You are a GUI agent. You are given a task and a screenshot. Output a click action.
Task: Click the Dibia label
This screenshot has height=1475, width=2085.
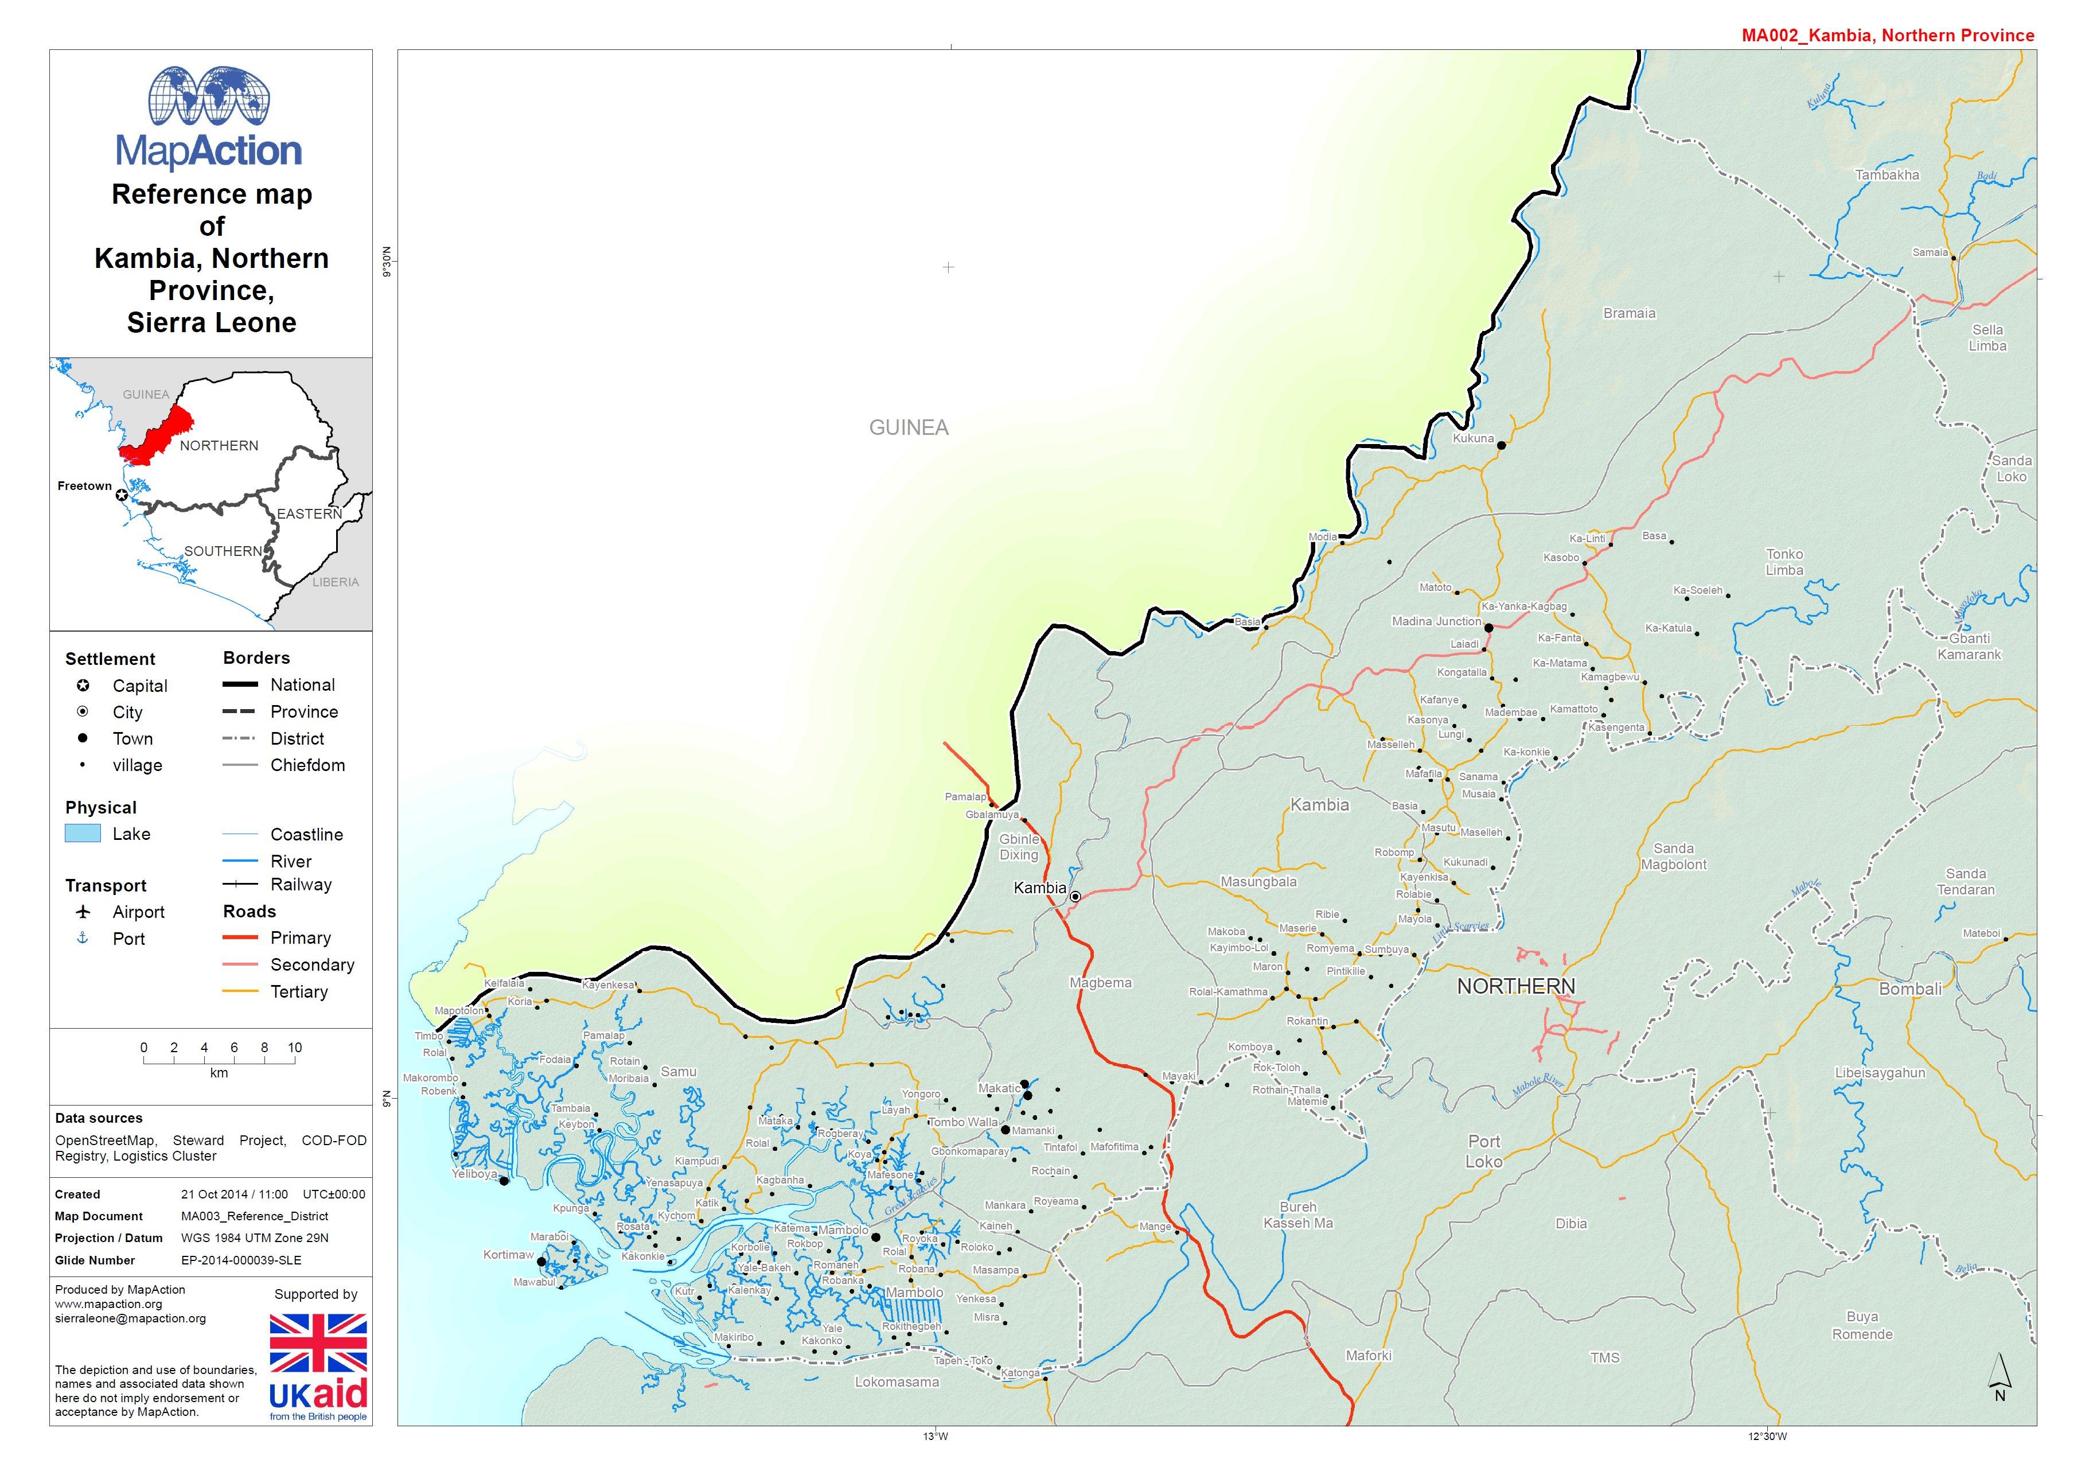pyautogui.click(x=1571, y=1224)
